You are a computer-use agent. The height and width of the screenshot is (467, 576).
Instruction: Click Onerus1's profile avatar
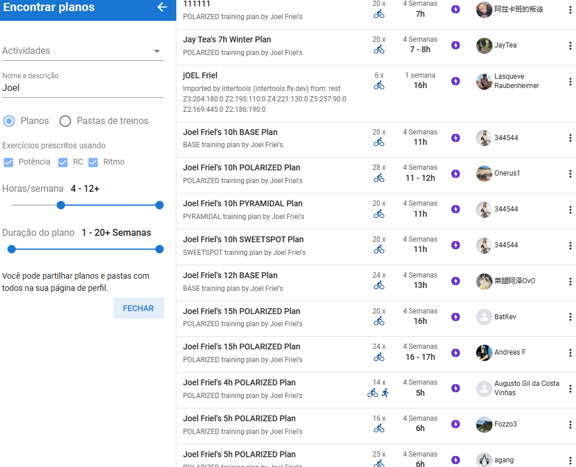484,173
